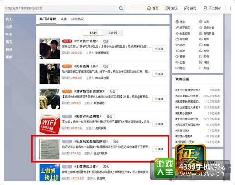This screenshot has width=235, height=185.
Task: Follow the #我项链两千多# topic with 关注
Action: (x=159, y=74)
